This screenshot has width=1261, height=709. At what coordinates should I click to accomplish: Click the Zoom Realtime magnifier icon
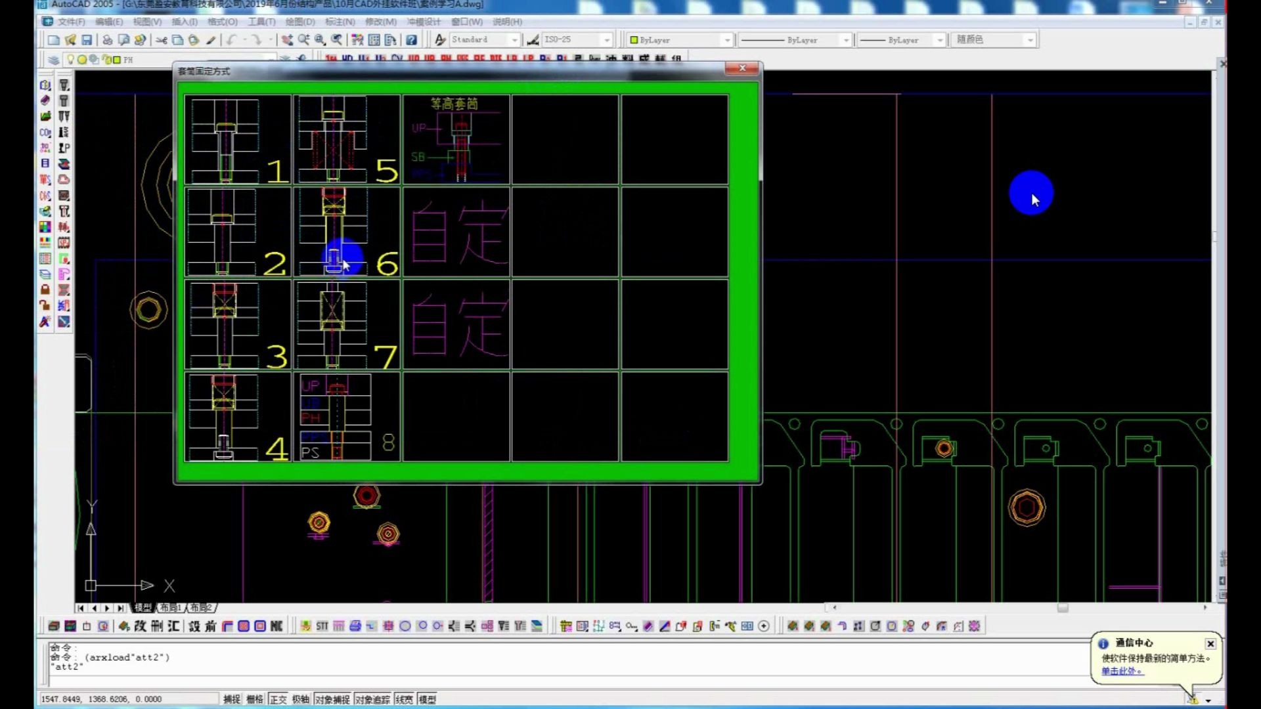303,40
